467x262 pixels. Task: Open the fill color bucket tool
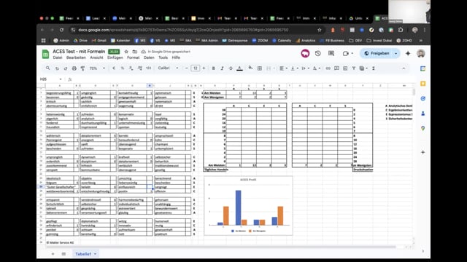tap(250, 68)
